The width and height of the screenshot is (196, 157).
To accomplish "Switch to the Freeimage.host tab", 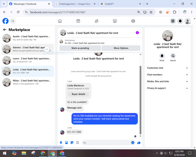I will [x=75, y=4].
